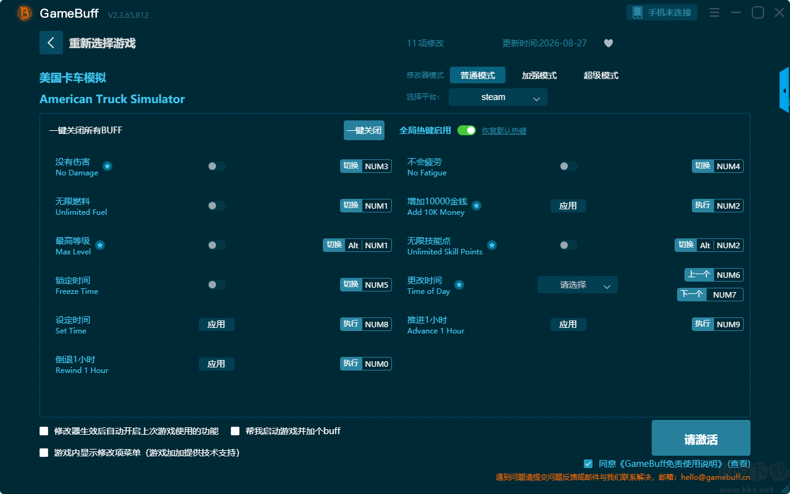Click the 一键关闭 button
Screen dimensions: 790x494
pos(364,130)
